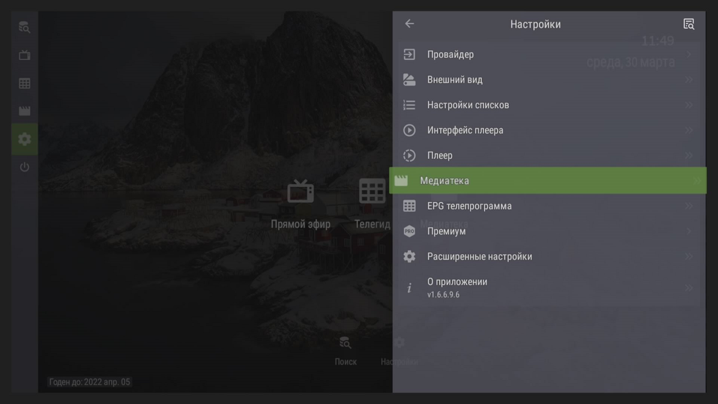Open EPG телепрограмма settings
Viewport: 718px width, 404px height.
(469, 206)
